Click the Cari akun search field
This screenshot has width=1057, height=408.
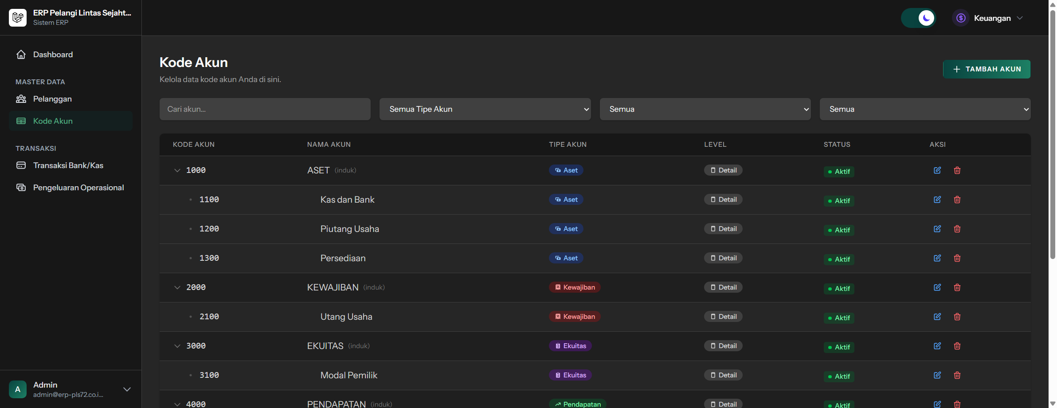coord(265,109)
